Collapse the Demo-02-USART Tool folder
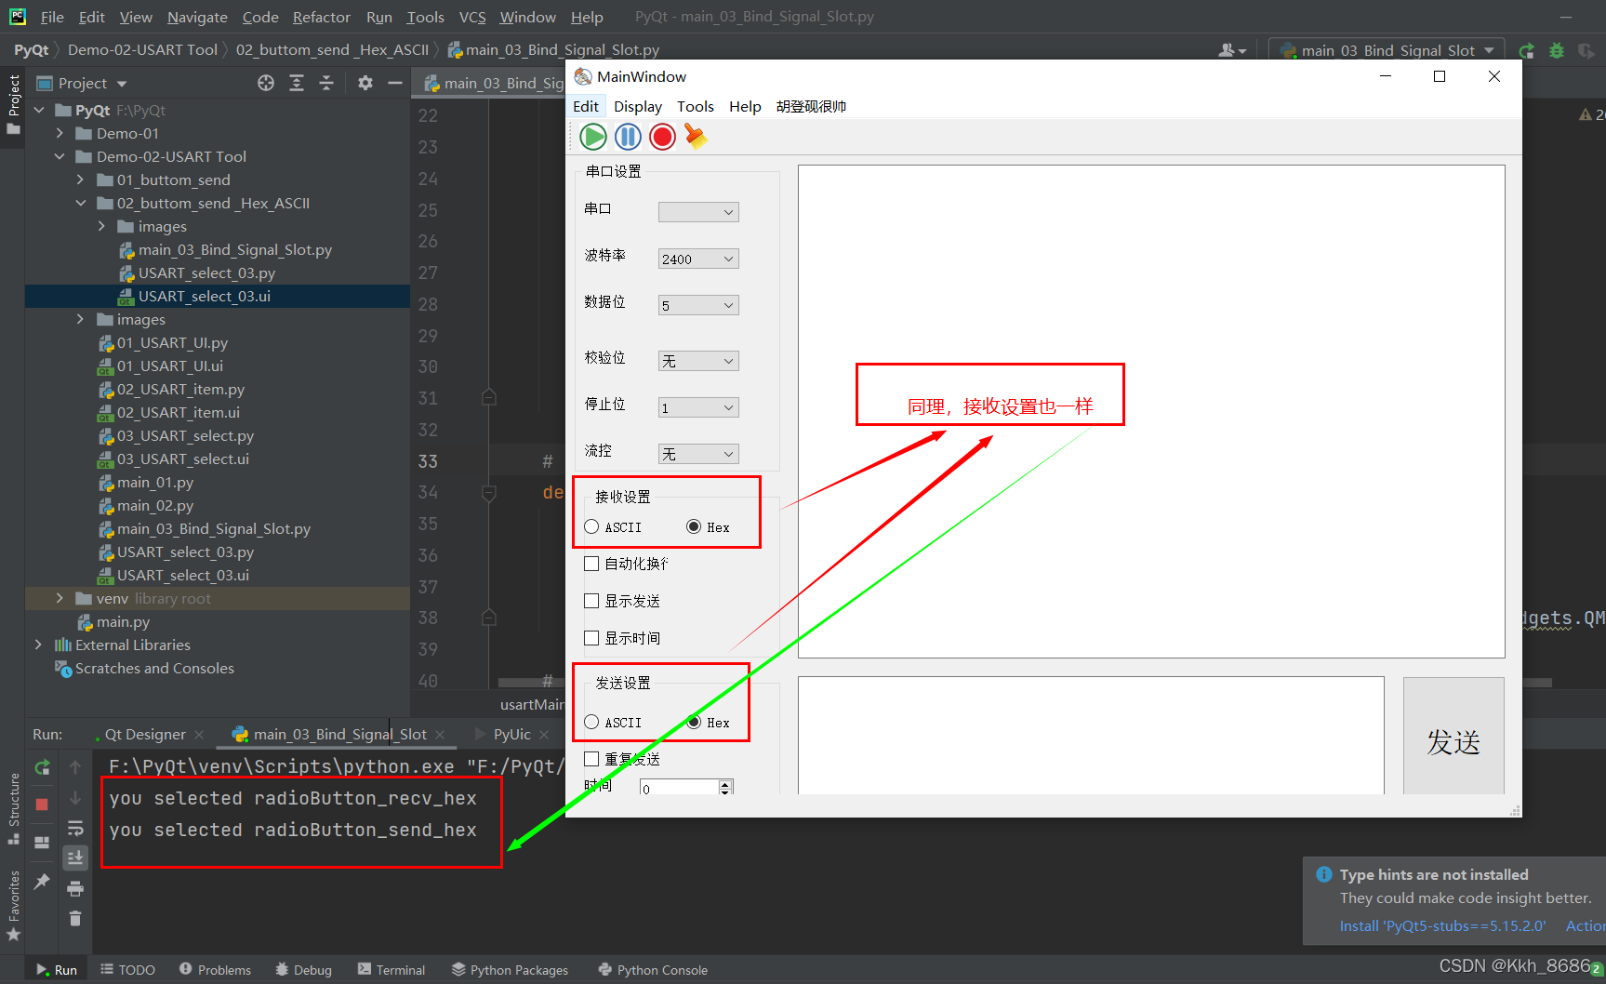1606x984 pixels. (60, 157)
